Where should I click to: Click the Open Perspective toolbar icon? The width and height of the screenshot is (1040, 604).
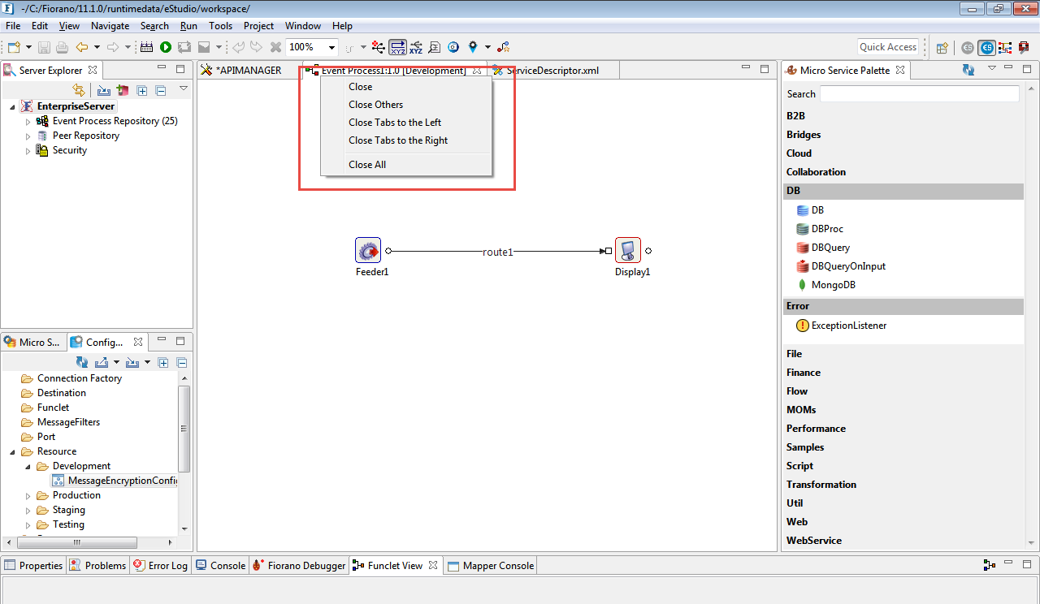pyautogui.click(x=942, y=47)
